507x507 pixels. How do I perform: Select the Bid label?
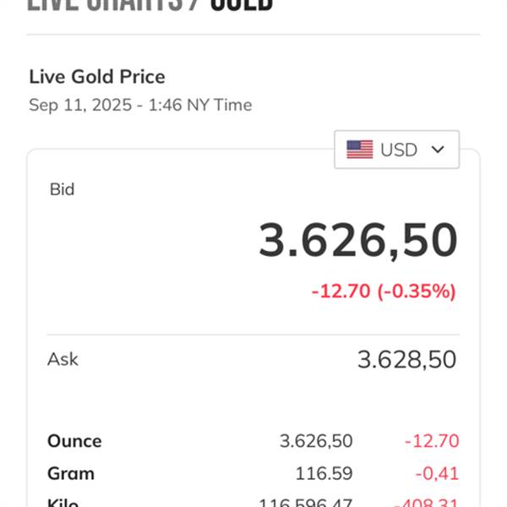tap(62, 189)
